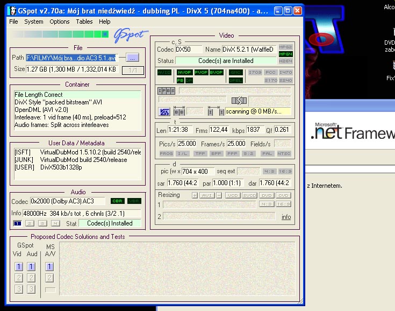The width and height of the screenshot is (395, 311).
Task: Click the QPEL indicator
Action: 236,81
